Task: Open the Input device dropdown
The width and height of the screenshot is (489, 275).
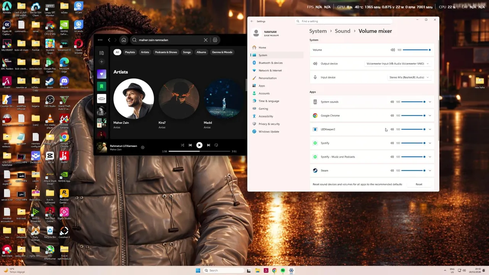Action: (x=408, y=78)
